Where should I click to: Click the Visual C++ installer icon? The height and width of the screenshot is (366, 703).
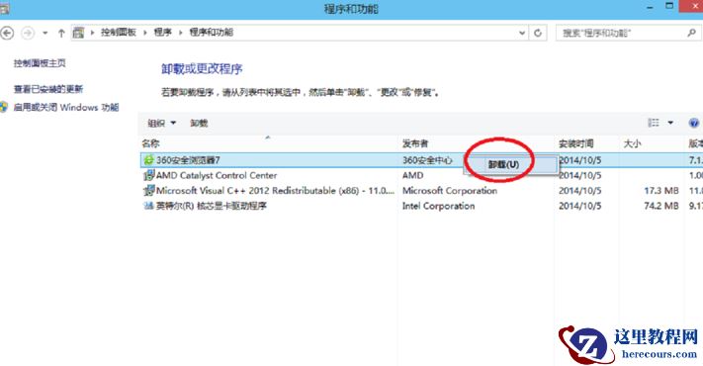point(148,191)
